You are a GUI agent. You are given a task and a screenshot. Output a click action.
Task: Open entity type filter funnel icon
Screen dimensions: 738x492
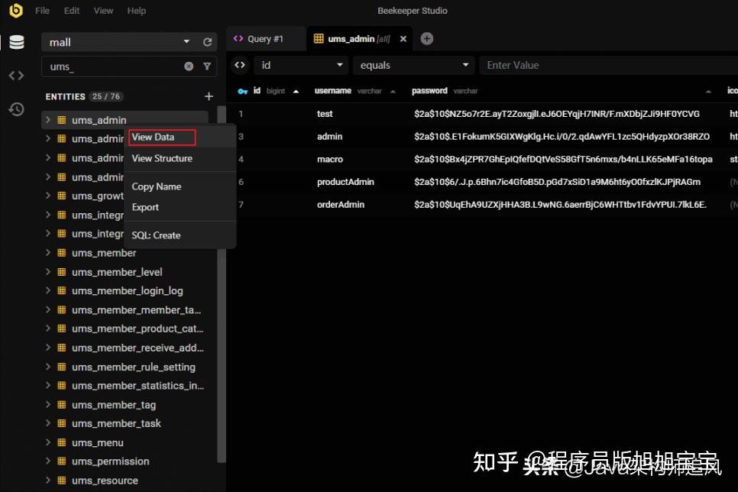tap(207, 66)
